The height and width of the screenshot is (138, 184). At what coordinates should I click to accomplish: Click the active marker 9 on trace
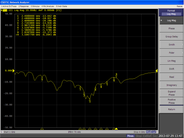pyautogui.click(x=116, y=75)
